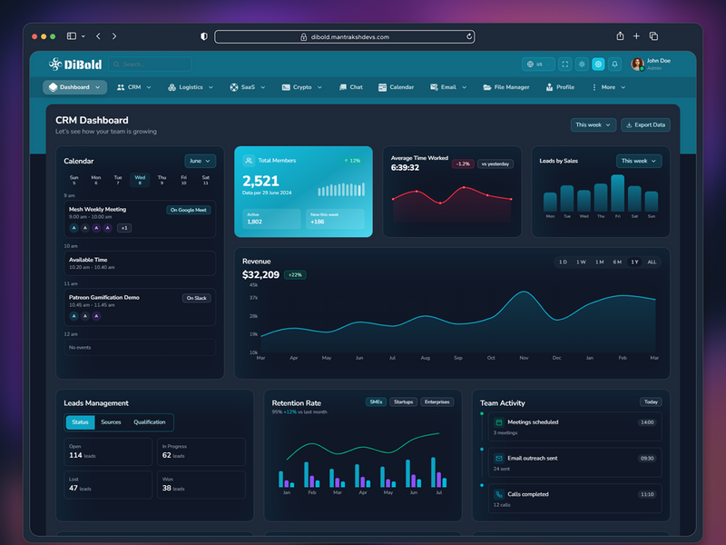Select the 1M revenue range
The image size is (726, 545).
click(x=599, y=263)
